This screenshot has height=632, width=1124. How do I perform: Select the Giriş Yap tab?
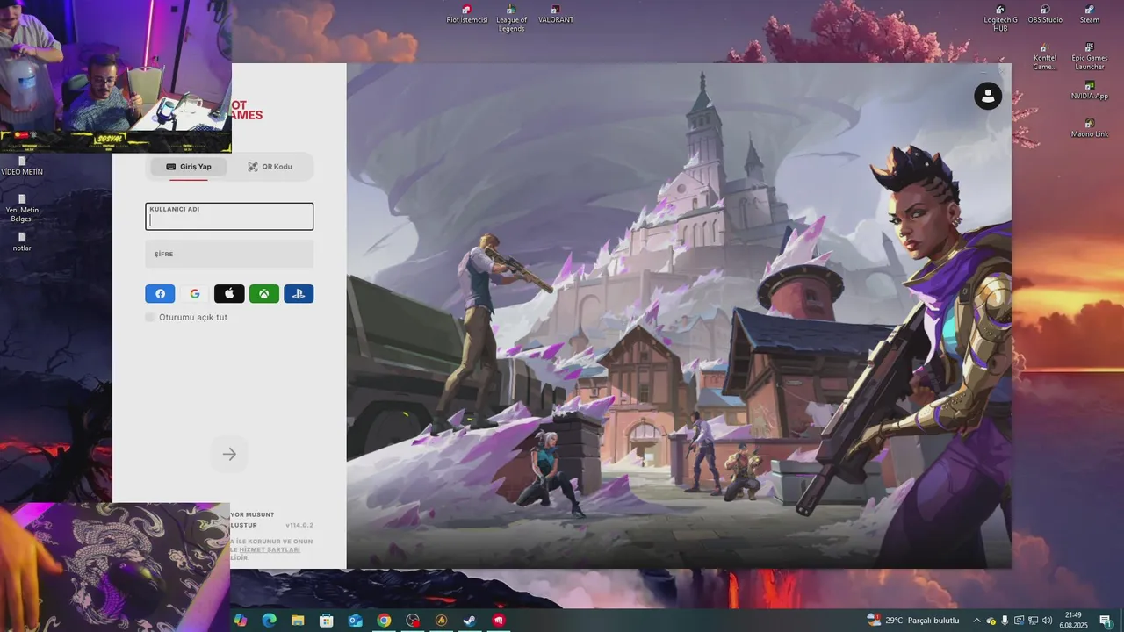pos(189,167)
